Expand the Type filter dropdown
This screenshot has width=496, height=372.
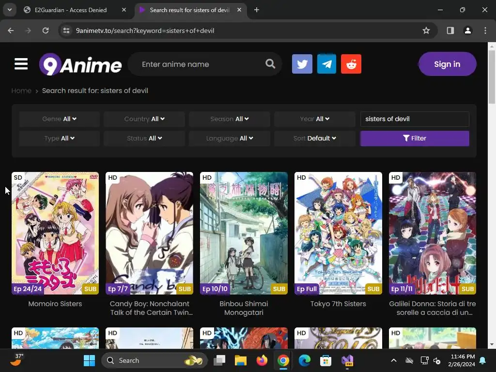point(59,138)
